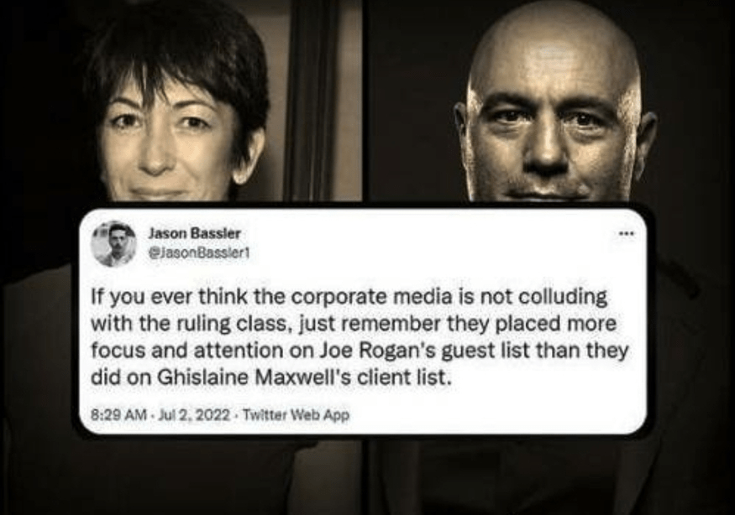
Task: Select the right photo of the bald man
Action: point(553,101)
